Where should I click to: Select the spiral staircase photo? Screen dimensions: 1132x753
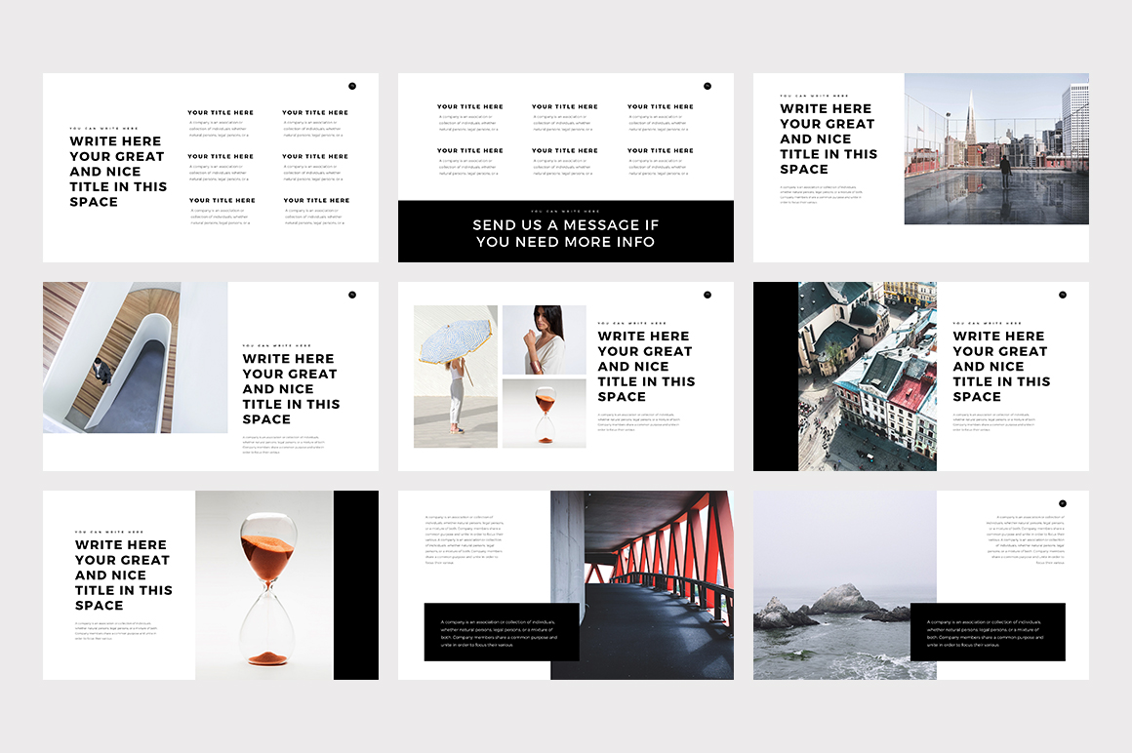click(135, 358)
